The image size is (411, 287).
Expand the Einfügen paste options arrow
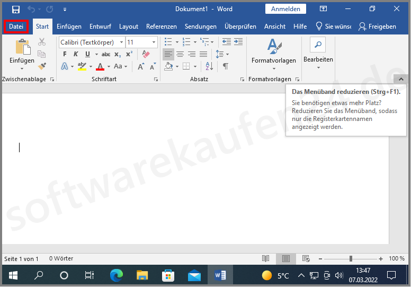click(x=22, y=69)
